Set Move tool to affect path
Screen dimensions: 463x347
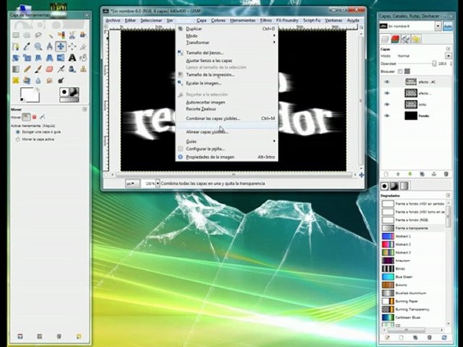pos(42,117)
